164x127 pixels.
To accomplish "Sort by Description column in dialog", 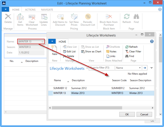I will point(78,80).
